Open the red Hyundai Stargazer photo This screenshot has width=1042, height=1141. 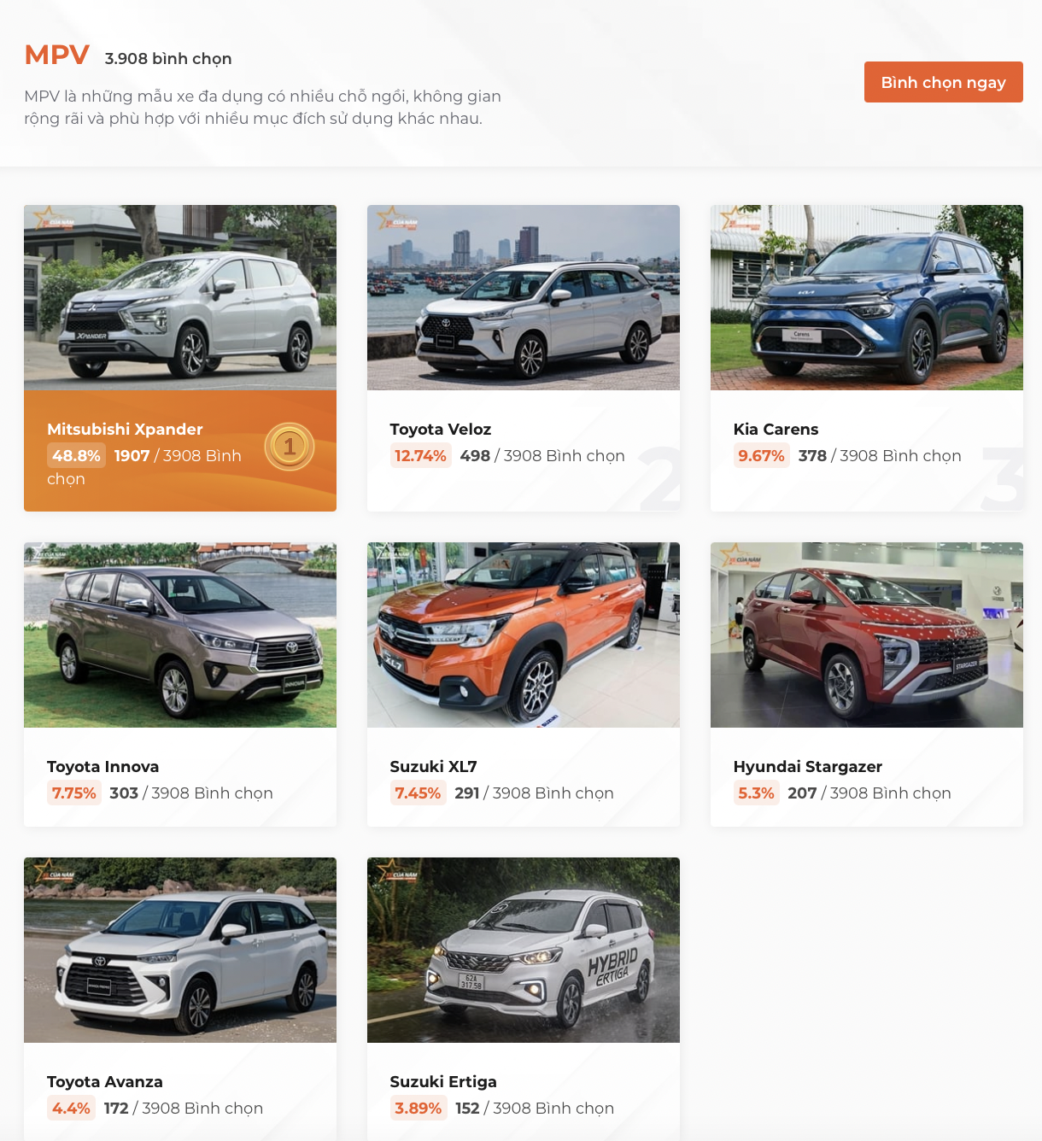867,635
